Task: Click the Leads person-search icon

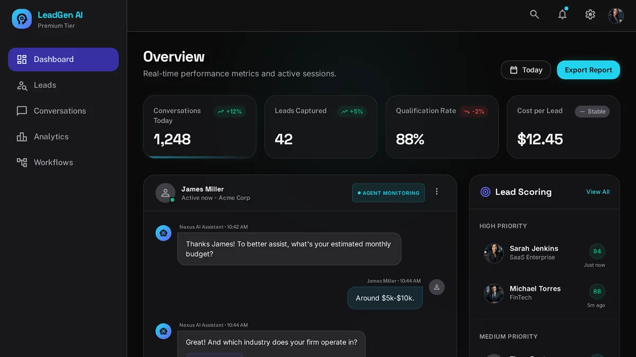Action: [22, 85]
